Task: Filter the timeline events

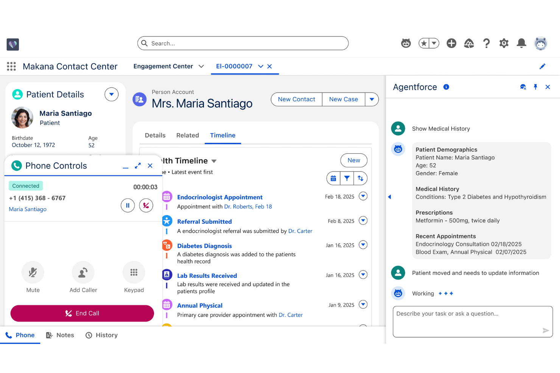Action: [347, 178]
